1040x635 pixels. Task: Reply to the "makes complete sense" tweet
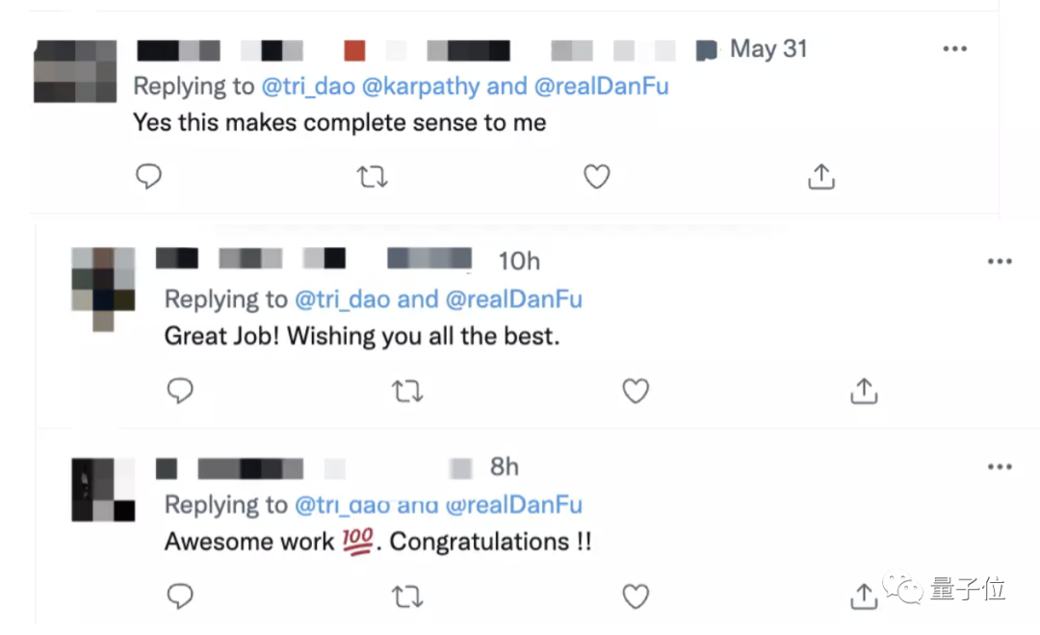coord(148,176)
